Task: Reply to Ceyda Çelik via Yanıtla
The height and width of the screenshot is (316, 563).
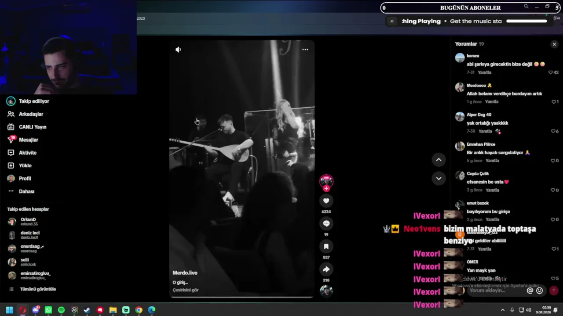Action: click(x=493, y=190)
